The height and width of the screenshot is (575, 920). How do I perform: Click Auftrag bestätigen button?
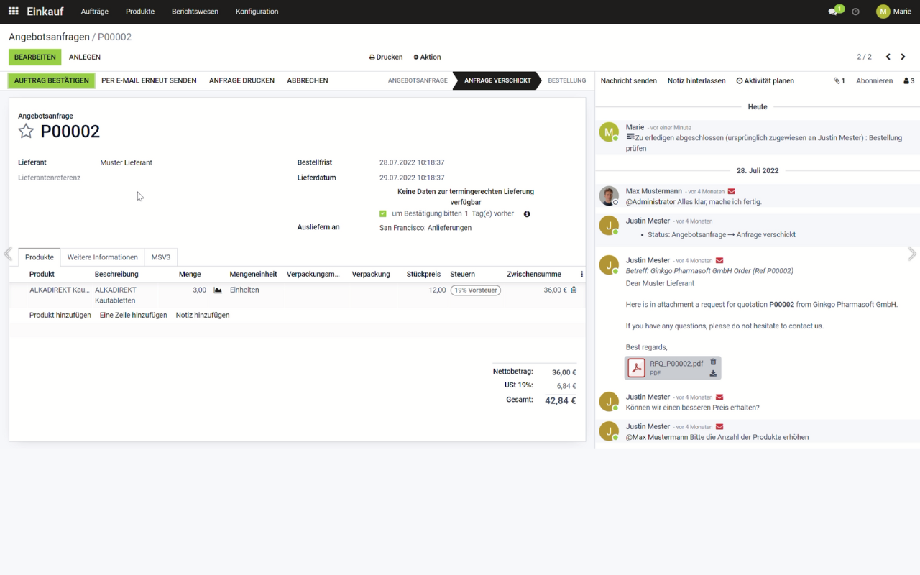pos(51,80)
